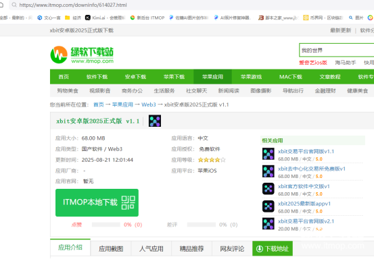Click the xbit2025最新版appv1 app thumbnail
This screenshot has width=374, height=259.
268,206
